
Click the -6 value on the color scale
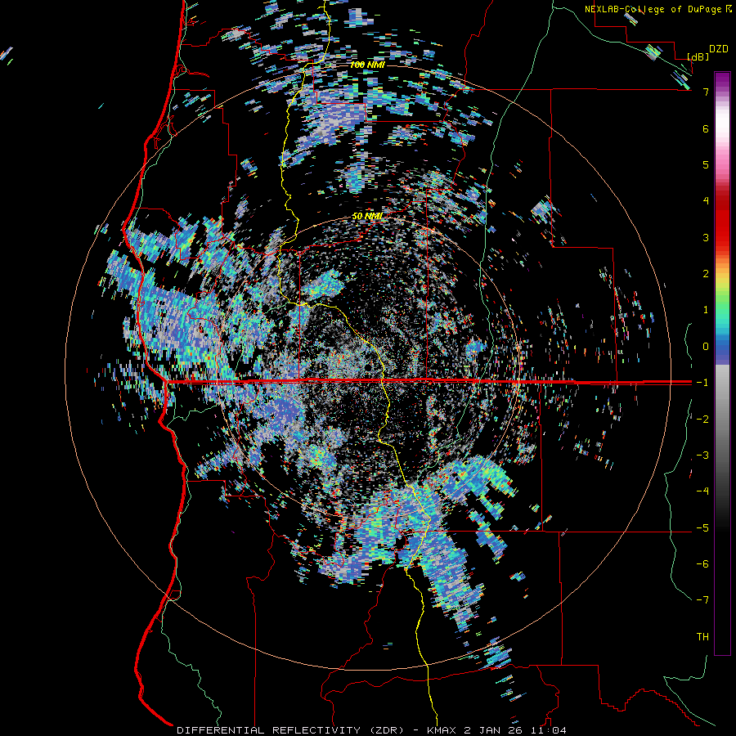pos(702,564)
